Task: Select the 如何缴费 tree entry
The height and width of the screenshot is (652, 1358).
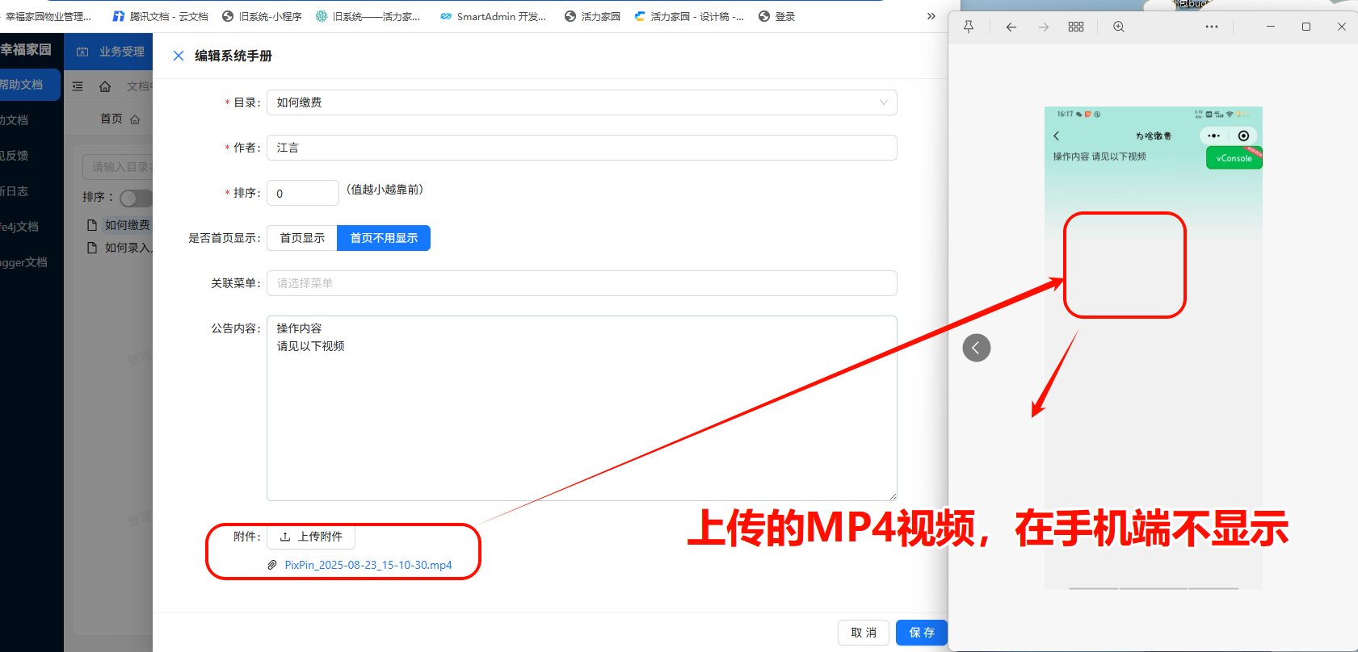Action: click(x=128, y=225)
